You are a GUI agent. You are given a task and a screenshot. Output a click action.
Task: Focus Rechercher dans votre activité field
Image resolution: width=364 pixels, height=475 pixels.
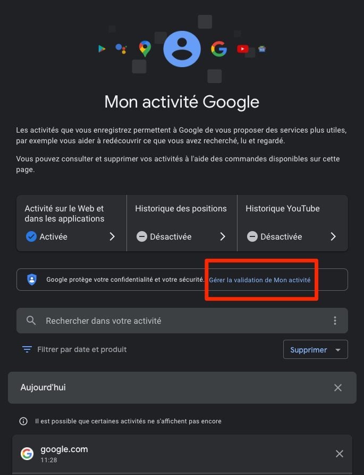(182, 321)
